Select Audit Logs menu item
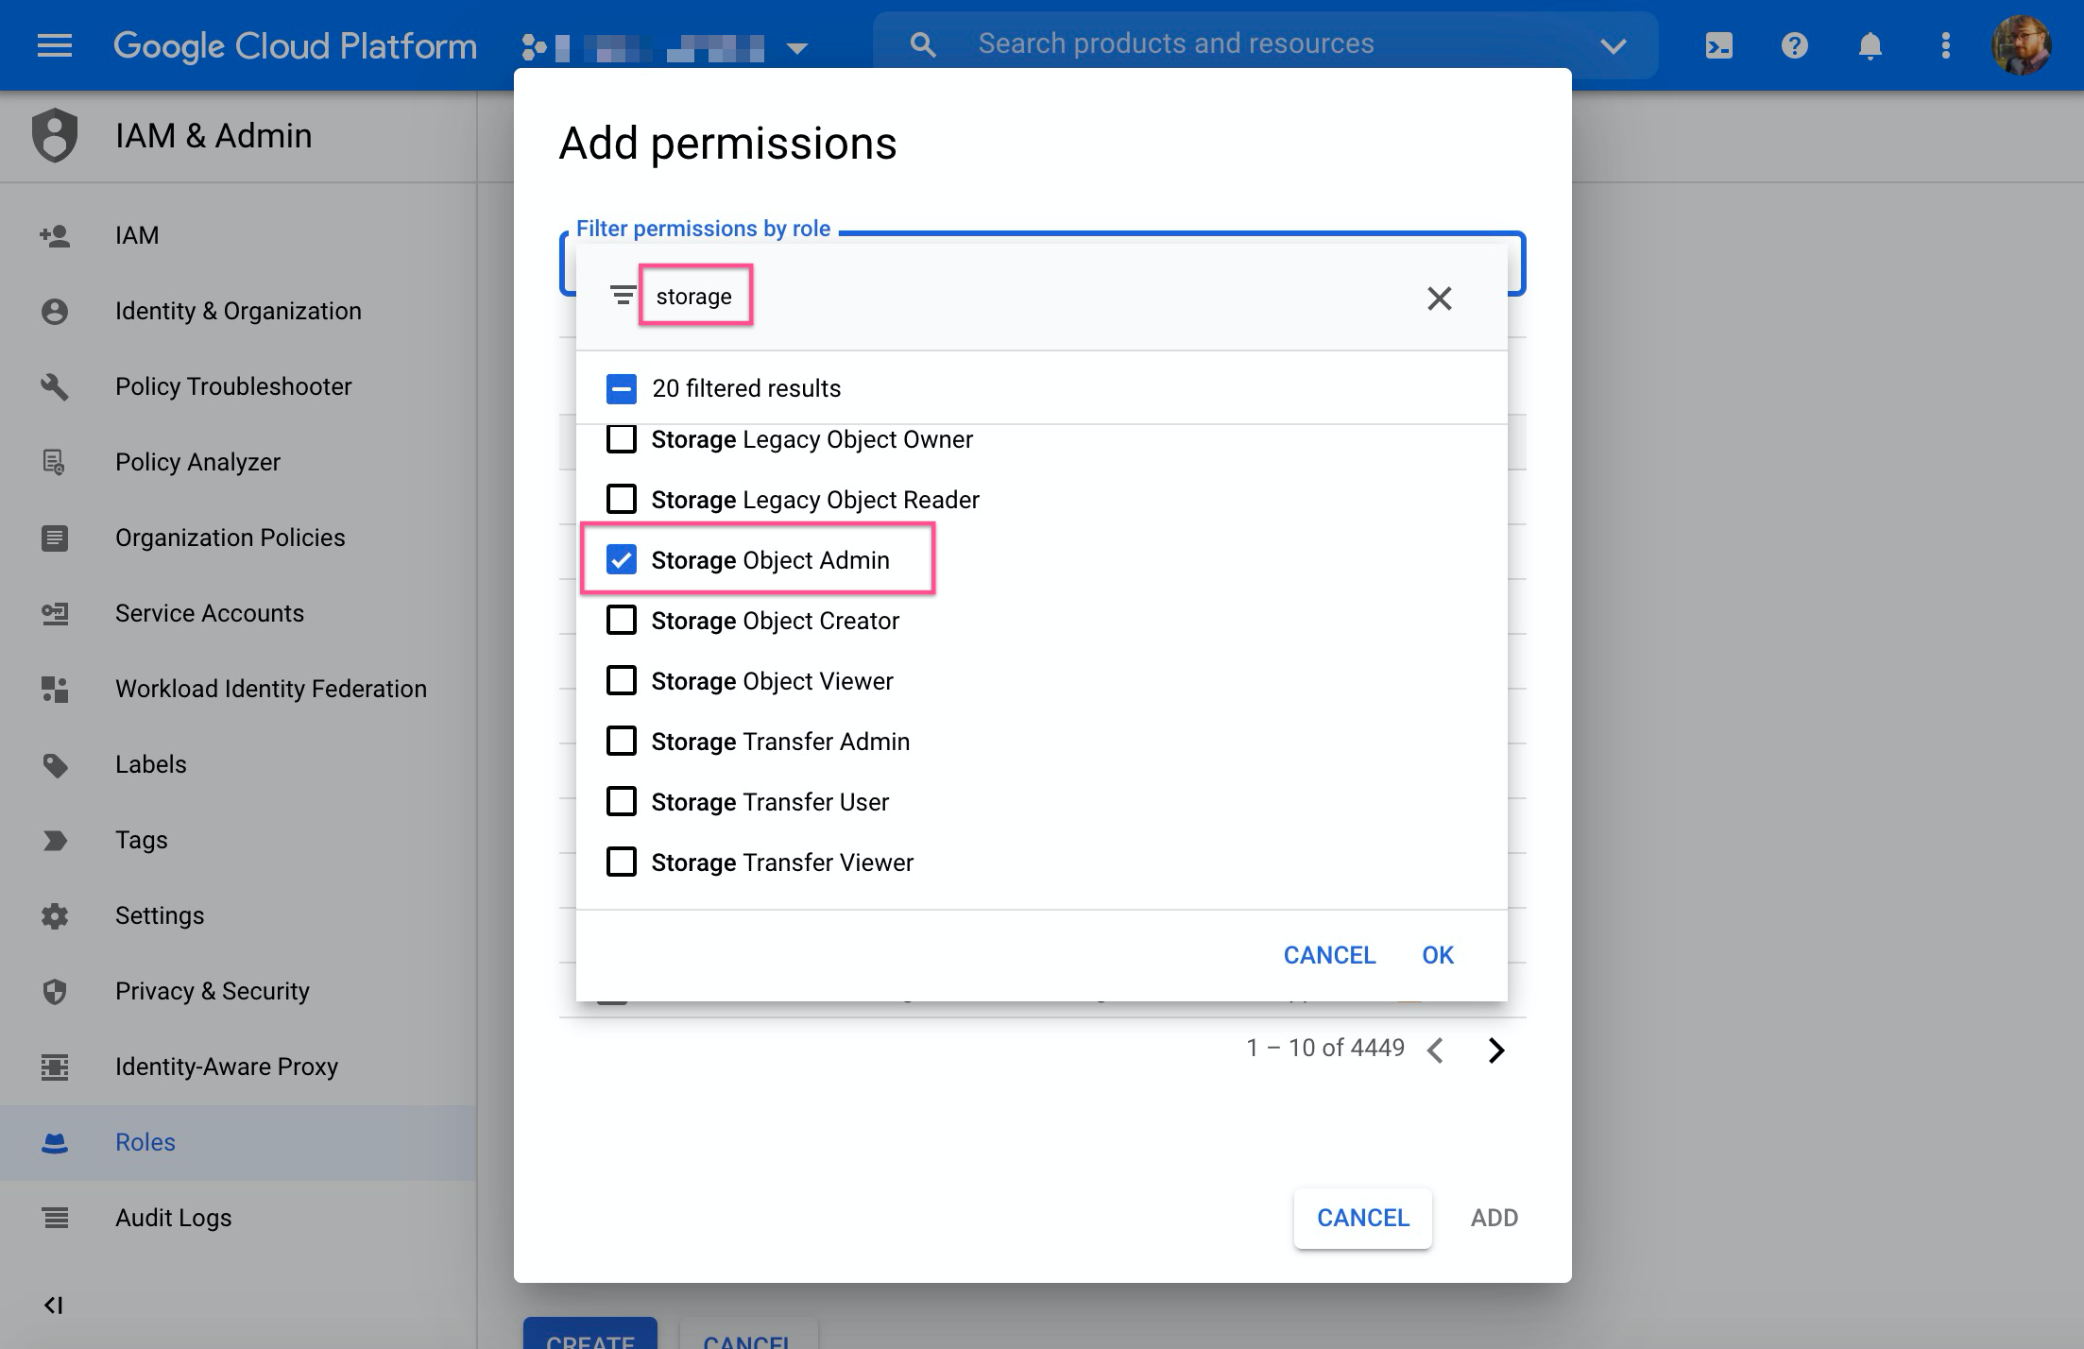Screen dimensions: 2084x1349 pos(173,1218)
